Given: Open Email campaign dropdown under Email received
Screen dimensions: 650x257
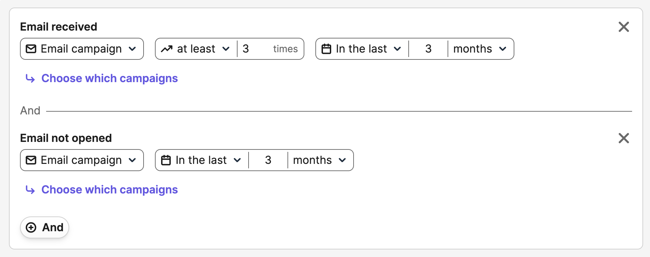Looking at the screenshot, I should [x=82, y=49].
